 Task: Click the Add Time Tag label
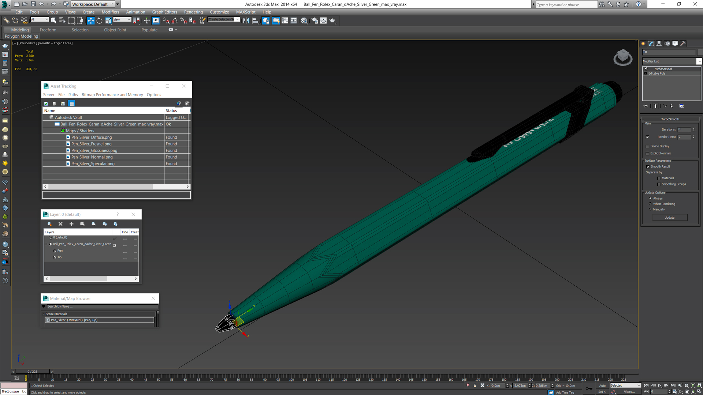565,392
